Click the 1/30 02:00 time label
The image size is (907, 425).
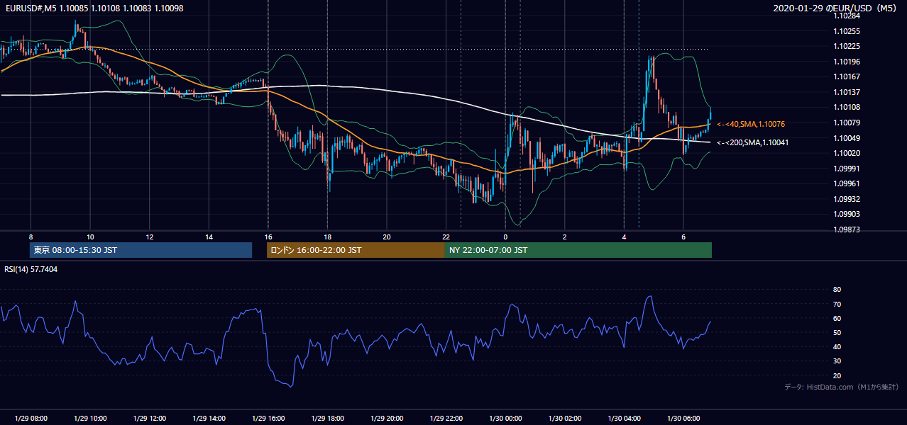click(x=564, y=419)
